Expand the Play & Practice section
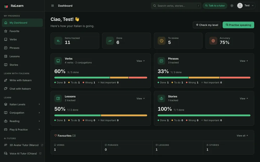 click(x=22, y=129)
